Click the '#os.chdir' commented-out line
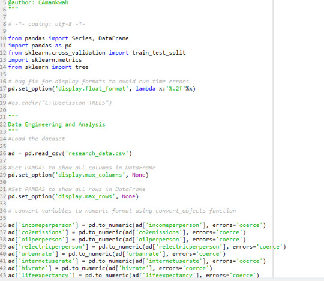Image resolution: width=324 pixels, height=281 pixels. pyautogui.click(x=60, y=103)
